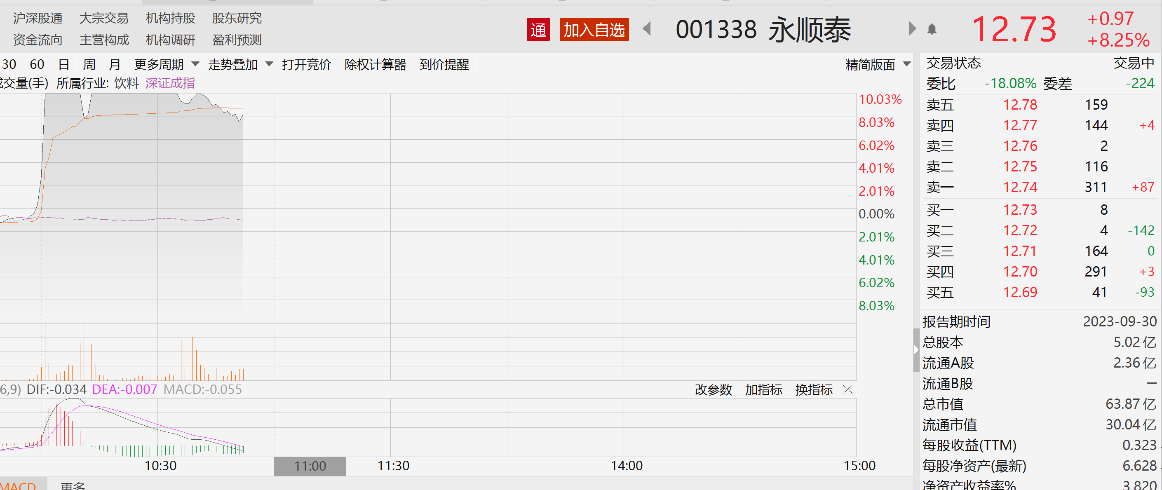
Task: Click the next stock right arrow
Action: pos(912,29)
